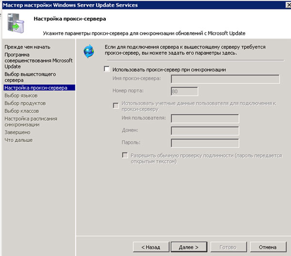Enable 'Использовать прокси-сервер при синхронизации' checkbox
Screen dimensions: 291x256
tap(107, 70)
